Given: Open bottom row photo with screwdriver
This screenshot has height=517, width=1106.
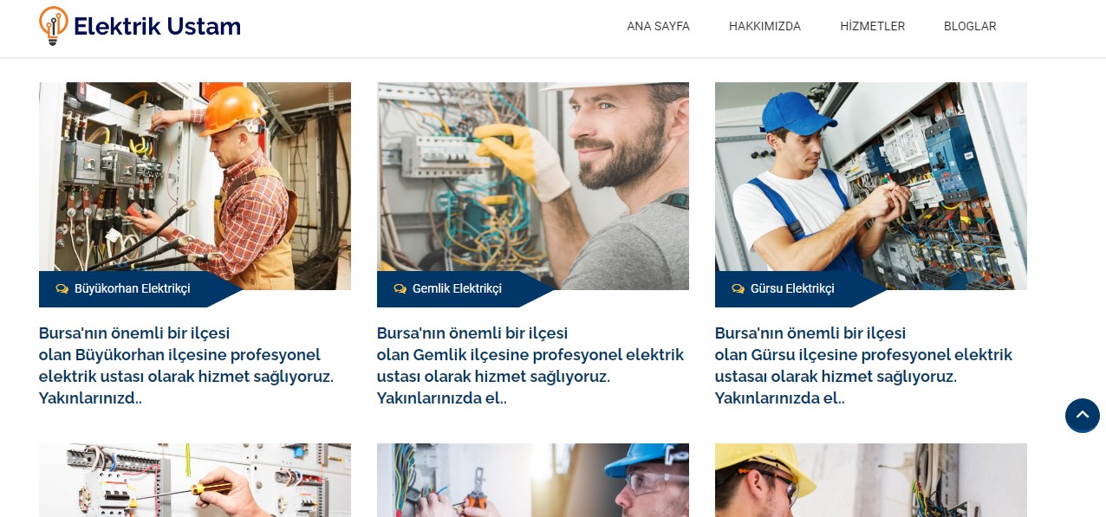Looking at the screenshot, I should pyautogui.click(x=195, y=480).
